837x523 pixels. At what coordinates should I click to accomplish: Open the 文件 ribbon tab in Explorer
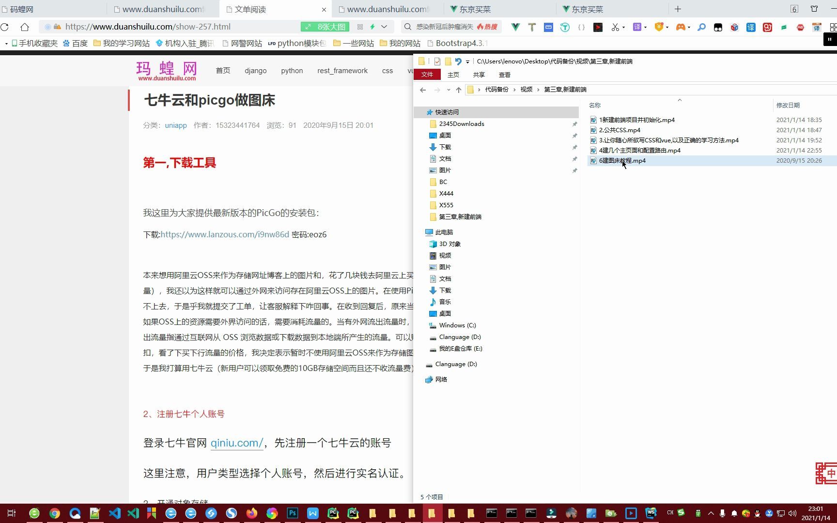(x=427, y=75)
